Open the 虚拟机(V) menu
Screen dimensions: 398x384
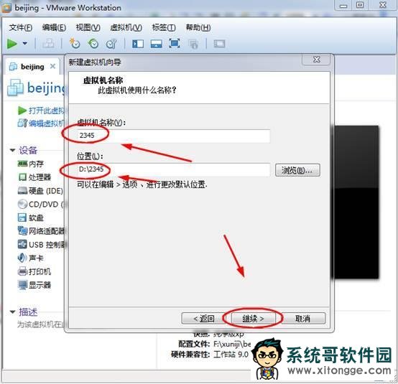pos(126,27)
